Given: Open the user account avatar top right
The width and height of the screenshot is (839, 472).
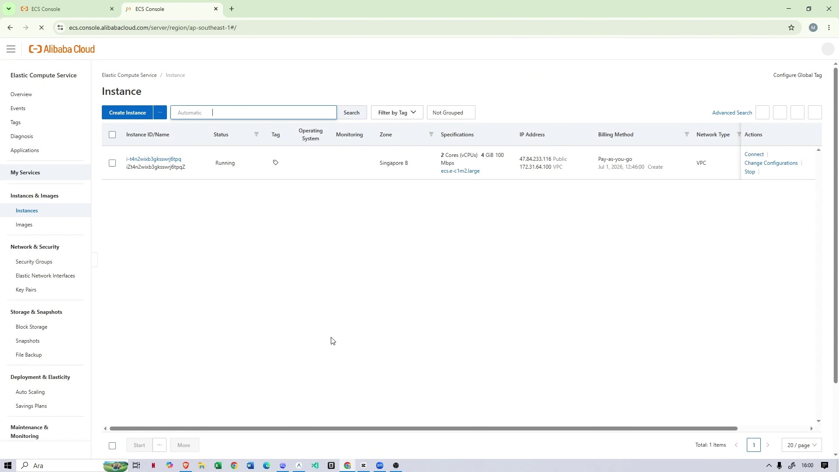Looking at the screenshot, I should click(x=828, y=49).
